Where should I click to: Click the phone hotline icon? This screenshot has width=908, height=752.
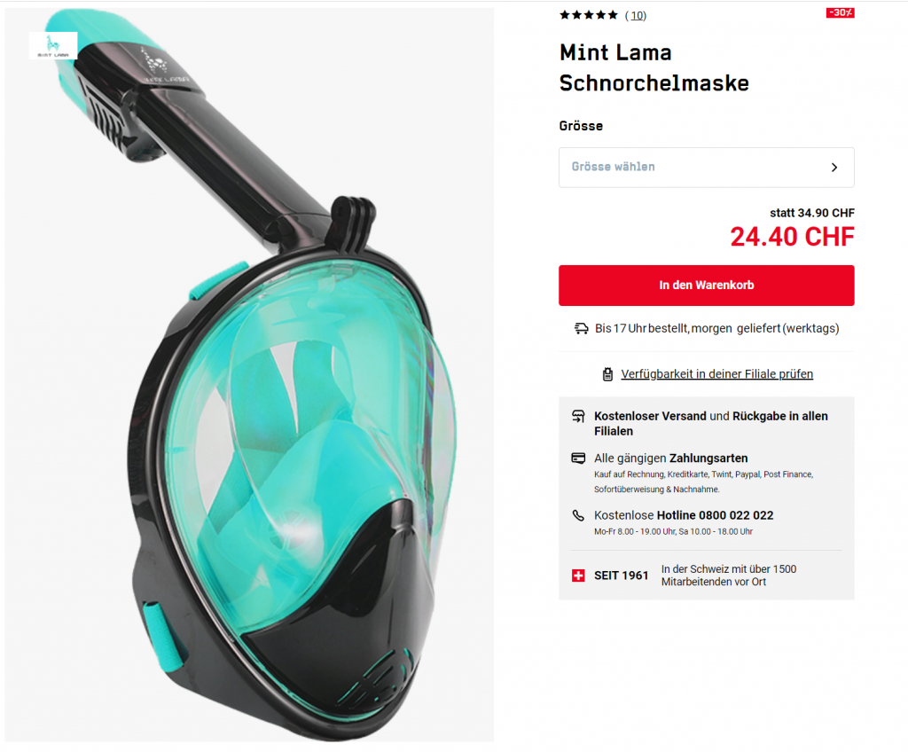pyautogui.click(x=578, y=515)
